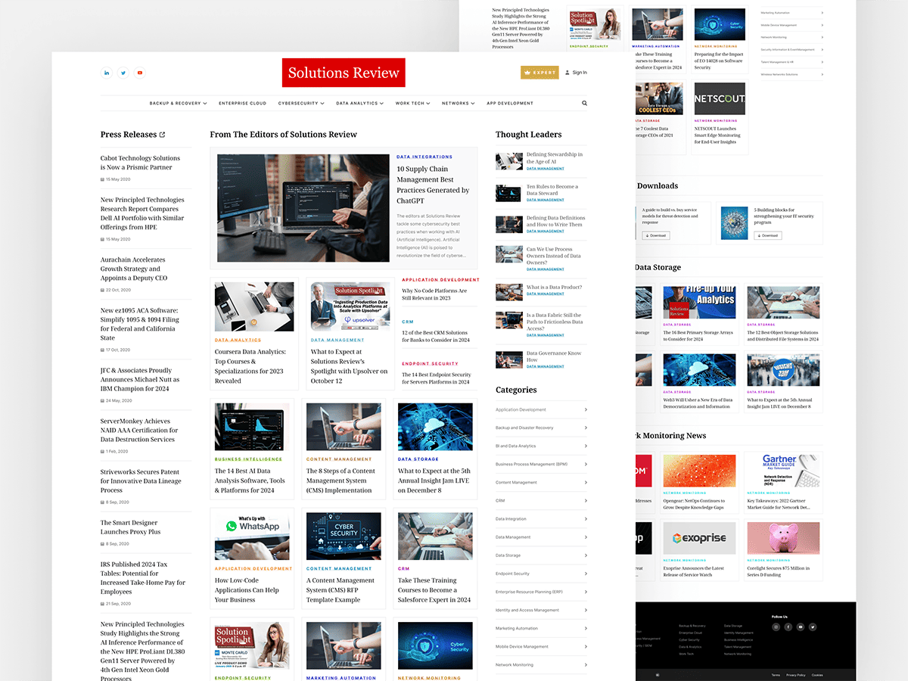Click Download under IT security program, back window
The width and height of the screenshot is (908, 681).
point(768,235)
